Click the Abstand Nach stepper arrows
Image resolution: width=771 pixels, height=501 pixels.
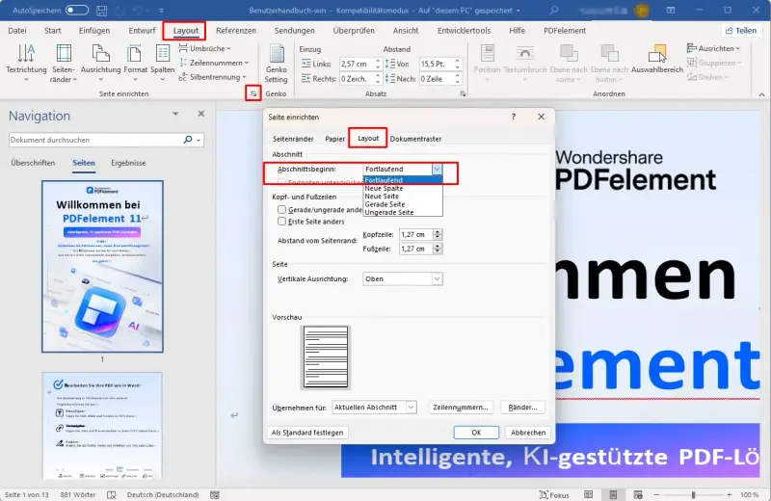point(457,79)
